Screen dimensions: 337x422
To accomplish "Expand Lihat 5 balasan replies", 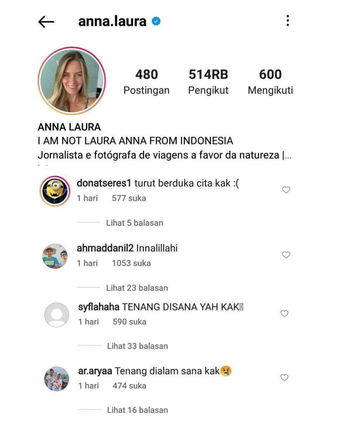I will (x=134, y=223).
